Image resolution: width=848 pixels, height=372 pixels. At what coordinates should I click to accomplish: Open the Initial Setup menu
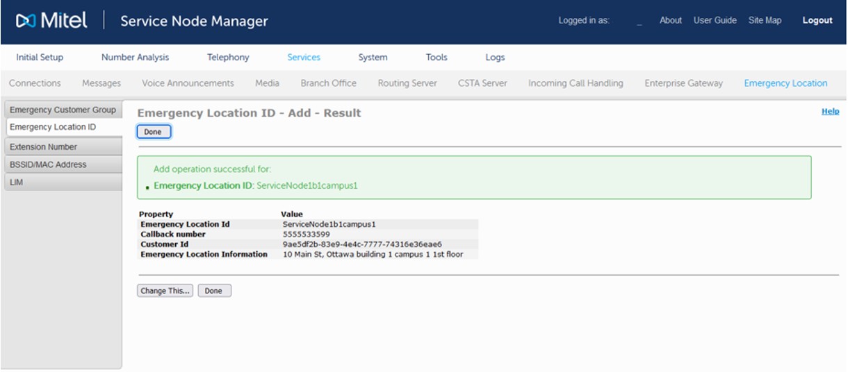click(x=40, y=58)
